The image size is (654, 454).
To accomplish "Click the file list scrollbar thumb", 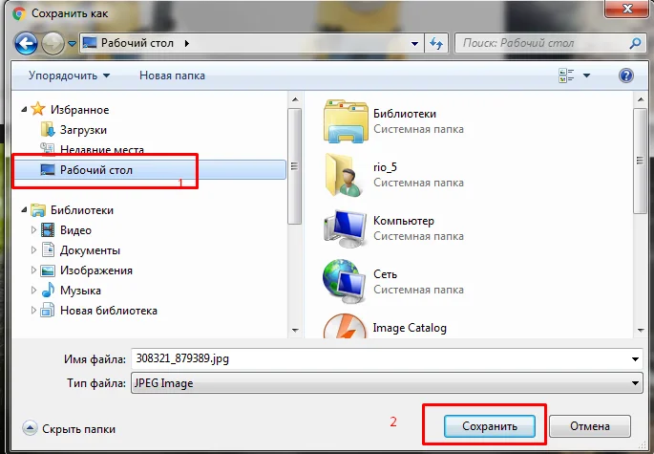I will coord(641,161).
